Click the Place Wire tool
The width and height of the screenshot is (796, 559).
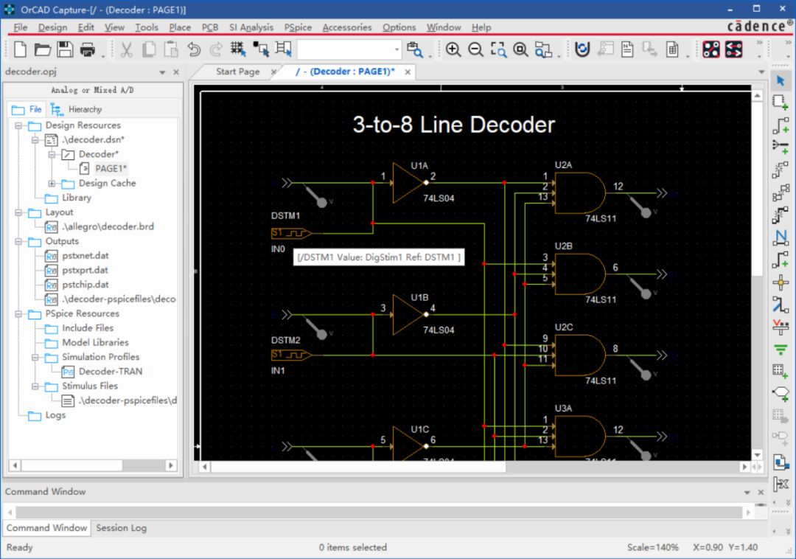[781, 125]
